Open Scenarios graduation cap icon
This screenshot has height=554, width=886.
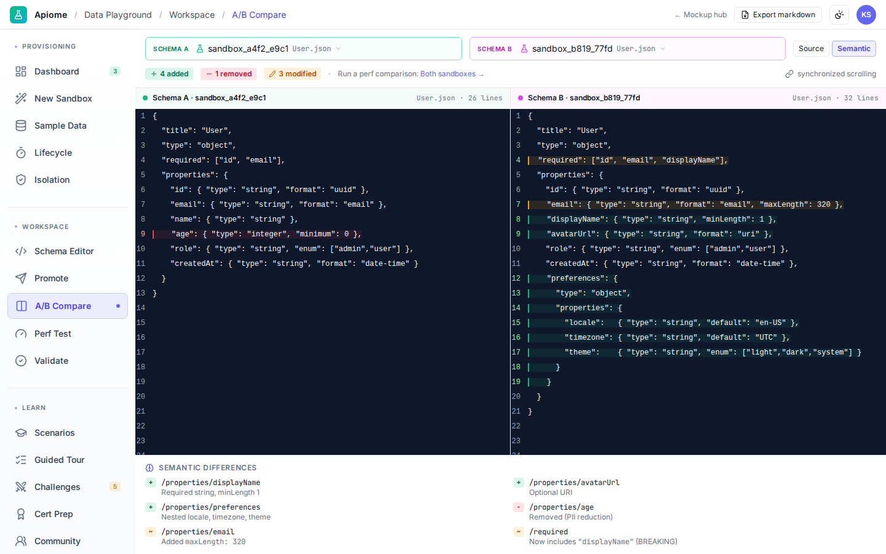pos(21,433)
